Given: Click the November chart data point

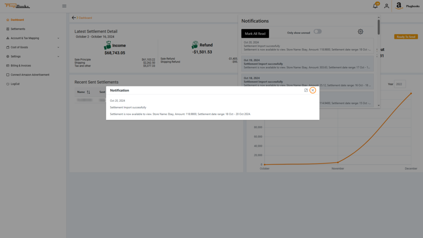Looking at the screenshot, I should point(338,162).
